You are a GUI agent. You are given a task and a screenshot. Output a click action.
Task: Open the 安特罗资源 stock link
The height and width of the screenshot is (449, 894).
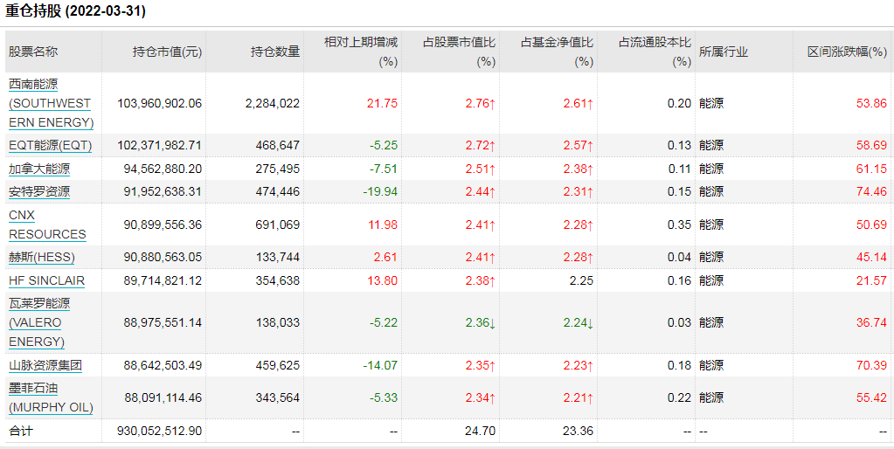(x=39, y=191)
